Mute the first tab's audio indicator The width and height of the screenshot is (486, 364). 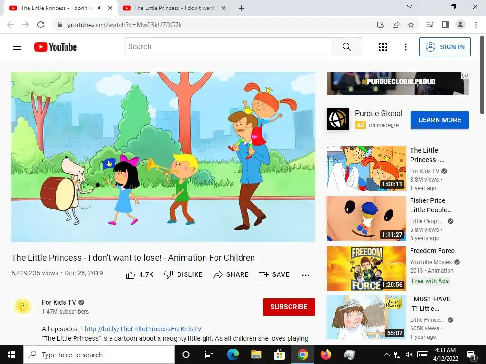pyautogui.click(x=100, y=8)
